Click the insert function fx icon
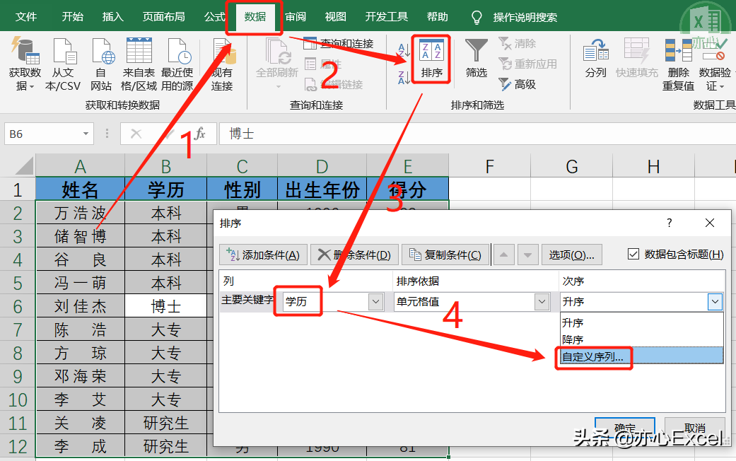 pos(200,134)
